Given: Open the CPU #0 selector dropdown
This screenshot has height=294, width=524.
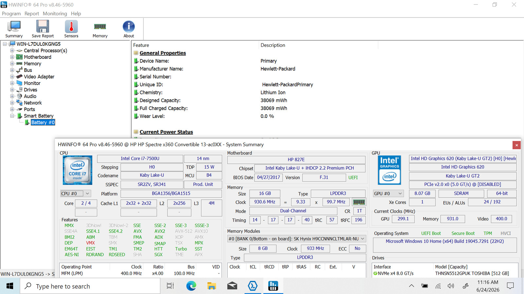Looking at the screenshot, I should [76, 193].
